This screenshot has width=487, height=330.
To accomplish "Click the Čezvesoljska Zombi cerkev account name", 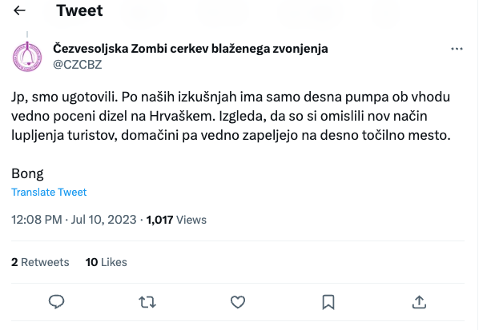I will point(190,49).
